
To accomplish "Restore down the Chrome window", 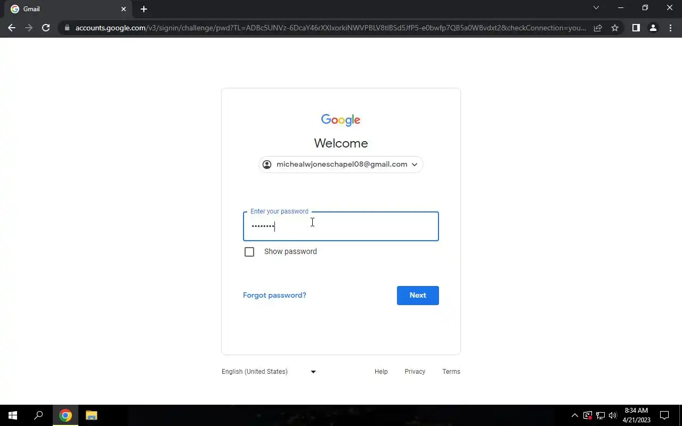I will [645, 8].
